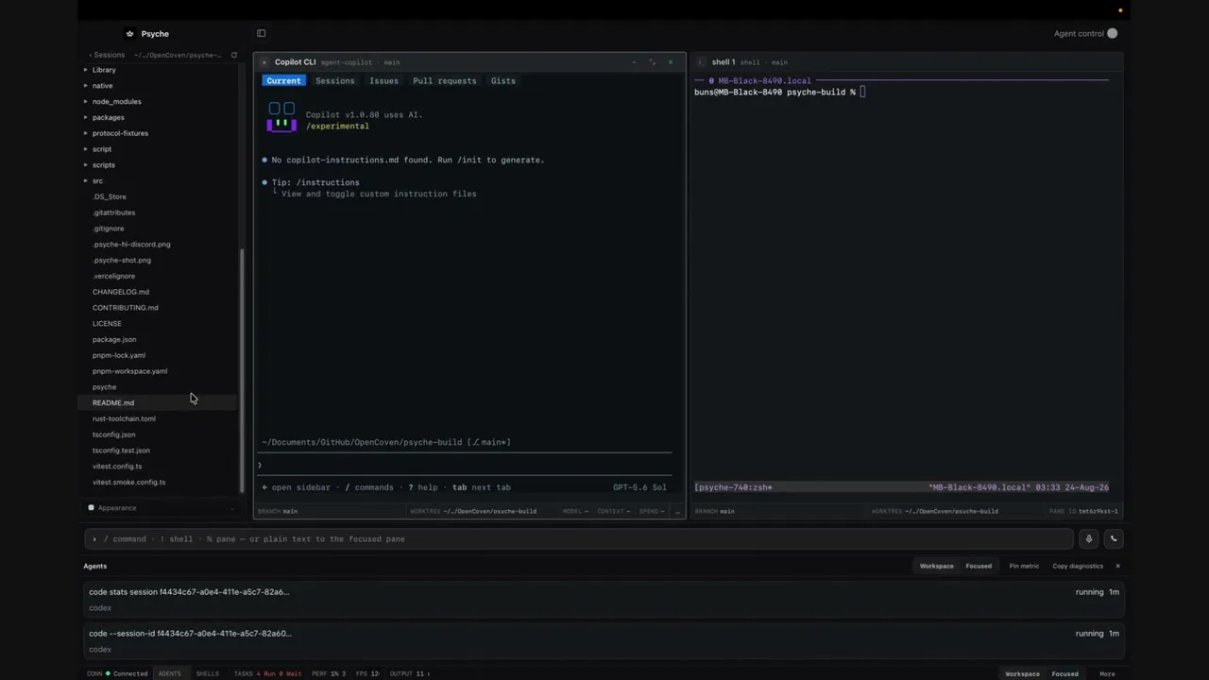The image size is (1209, 680).
Task: Expand the script folder
Action: pos(86,149)
